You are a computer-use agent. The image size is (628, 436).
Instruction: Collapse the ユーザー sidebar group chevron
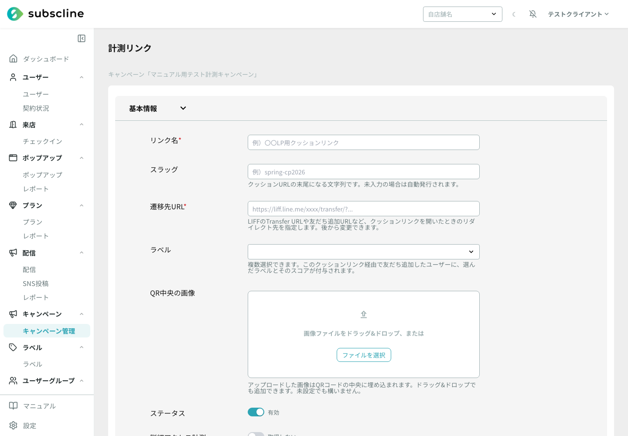click(x=82, y=77)
